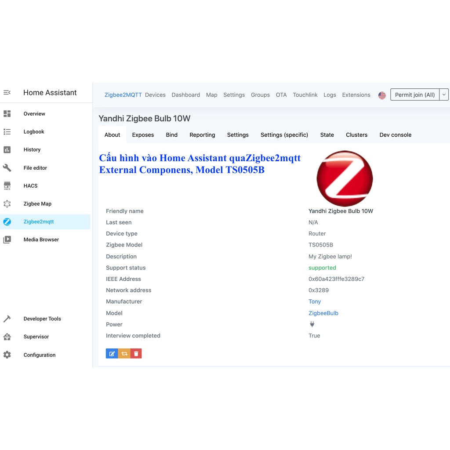Open the Touchlink menu item

click(x=305, y=95)
